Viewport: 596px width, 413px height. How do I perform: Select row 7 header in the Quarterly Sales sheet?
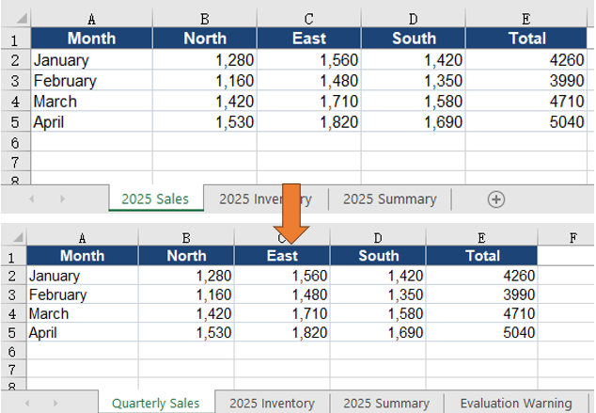[12, 369]
